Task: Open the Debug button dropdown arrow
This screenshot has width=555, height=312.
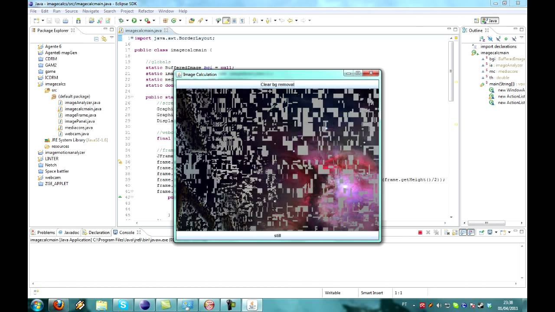Action: click(127, 20)
